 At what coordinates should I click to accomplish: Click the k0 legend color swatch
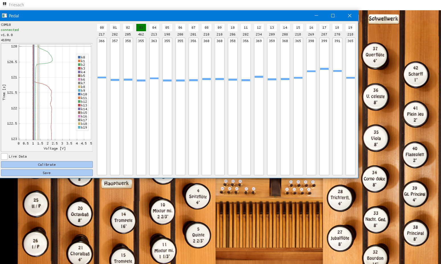(x=79, y=57)
